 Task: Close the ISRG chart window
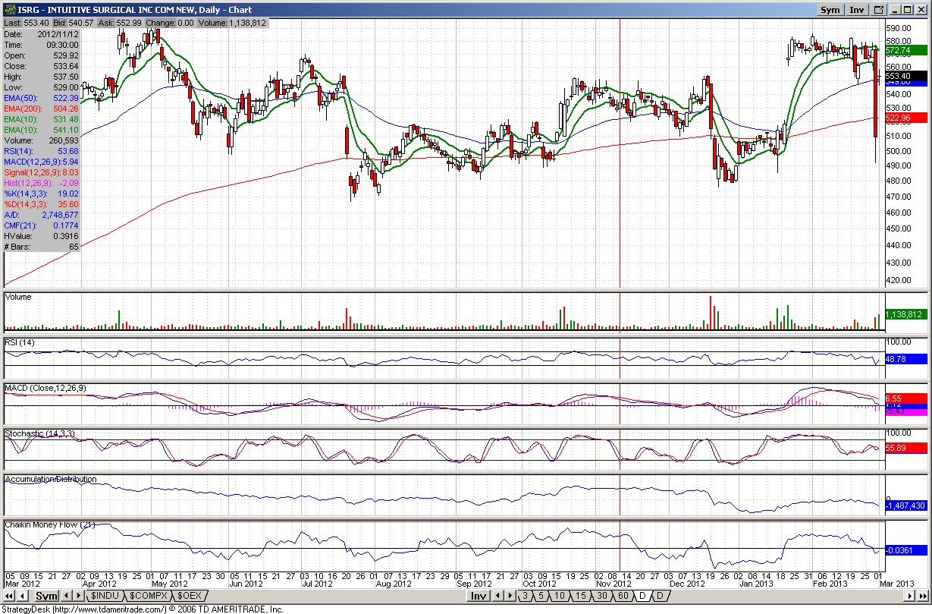(x=920, y=10)
